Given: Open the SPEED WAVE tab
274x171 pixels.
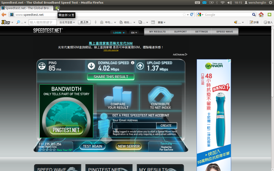Looking at the screenshot, I should [x=225, y=32].
